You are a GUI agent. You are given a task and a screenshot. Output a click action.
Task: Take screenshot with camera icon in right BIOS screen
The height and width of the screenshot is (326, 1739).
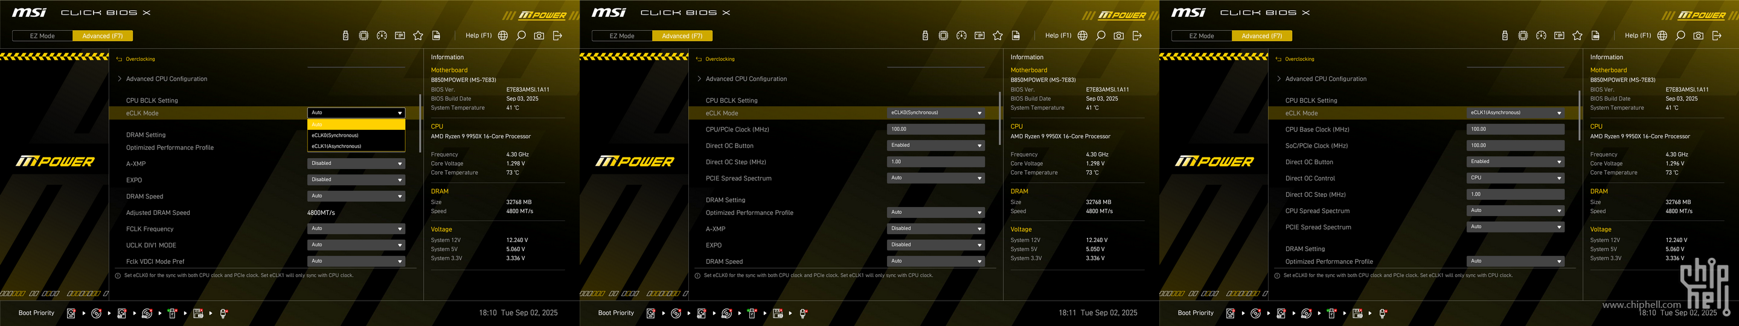pos(1699,36)
